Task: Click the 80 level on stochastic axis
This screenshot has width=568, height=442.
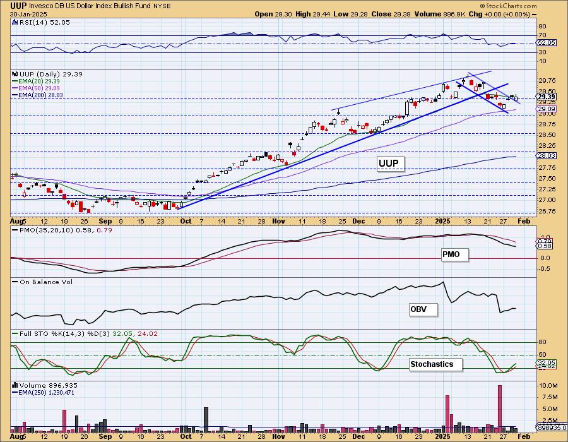Action: (x=542, y=342)
